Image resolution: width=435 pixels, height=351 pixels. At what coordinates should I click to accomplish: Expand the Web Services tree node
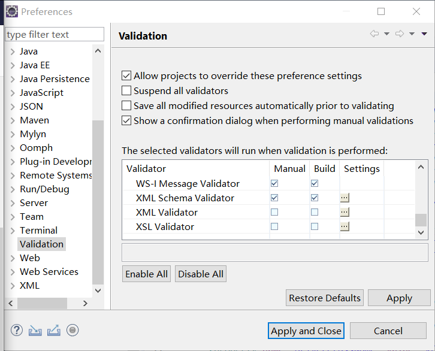point(13,272)
